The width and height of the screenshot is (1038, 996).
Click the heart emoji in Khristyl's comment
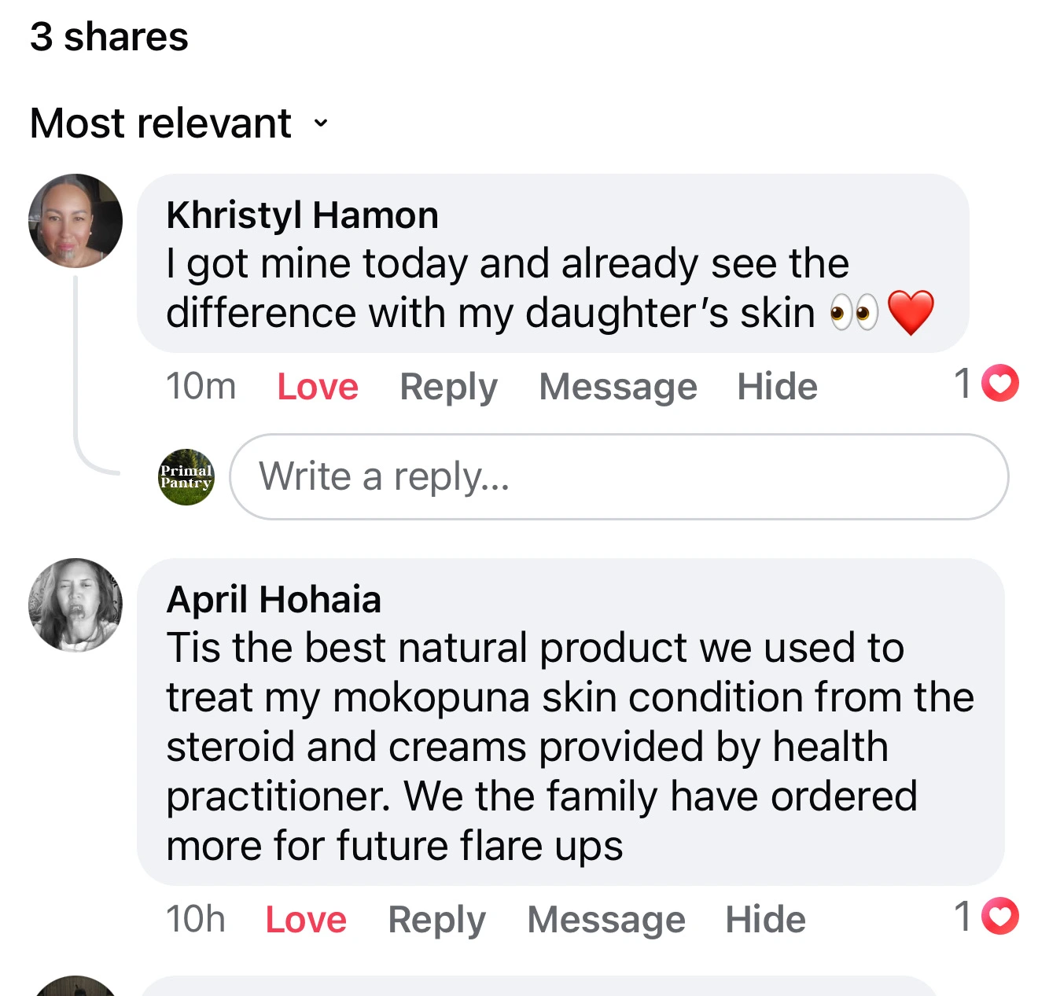(x=910, y=310)
